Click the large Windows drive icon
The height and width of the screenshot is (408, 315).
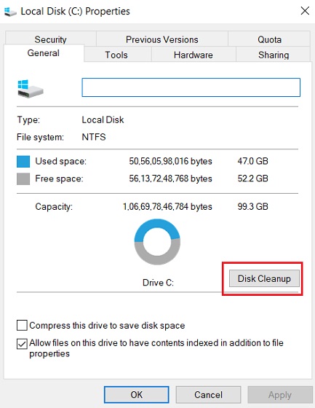(30, 89)
